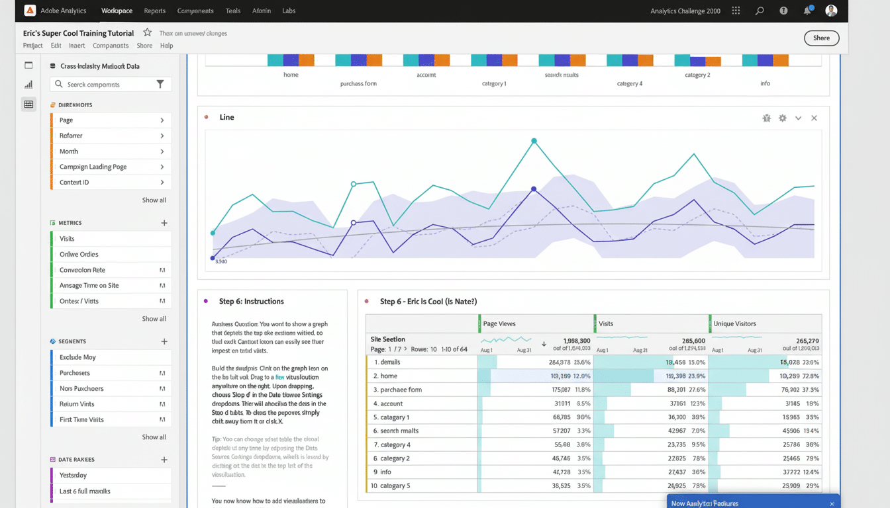Open the Components panel icon in left rail

point(28,104)
